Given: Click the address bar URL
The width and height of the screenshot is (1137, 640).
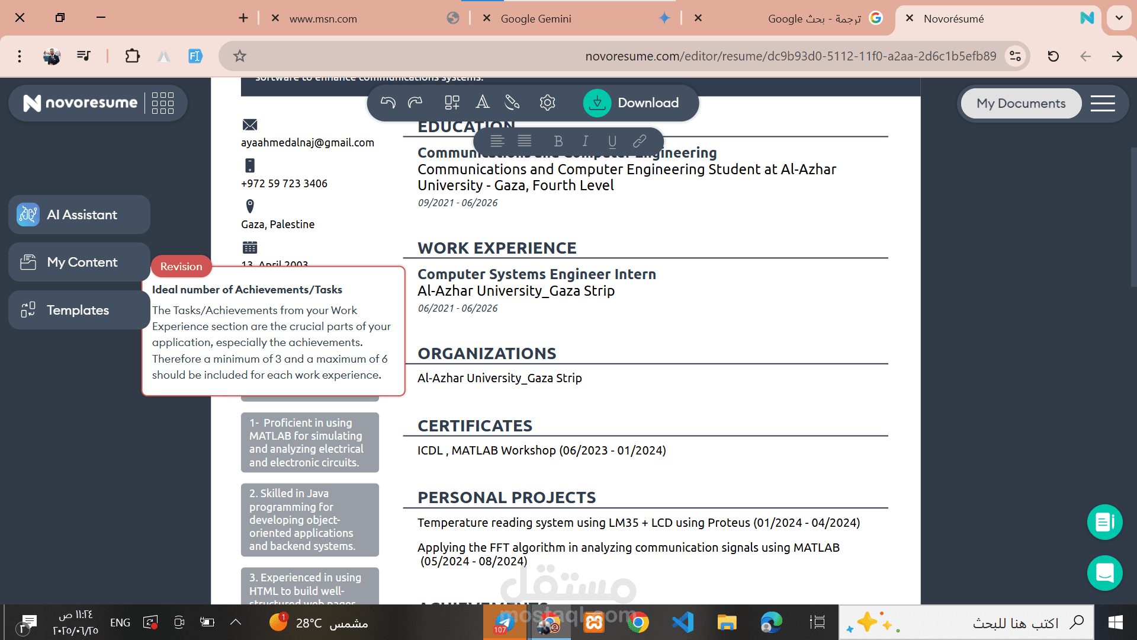Looking at the screenshot, I should [791, 56].
